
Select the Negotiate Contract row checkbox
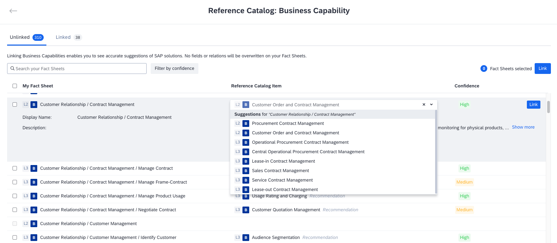15,210
